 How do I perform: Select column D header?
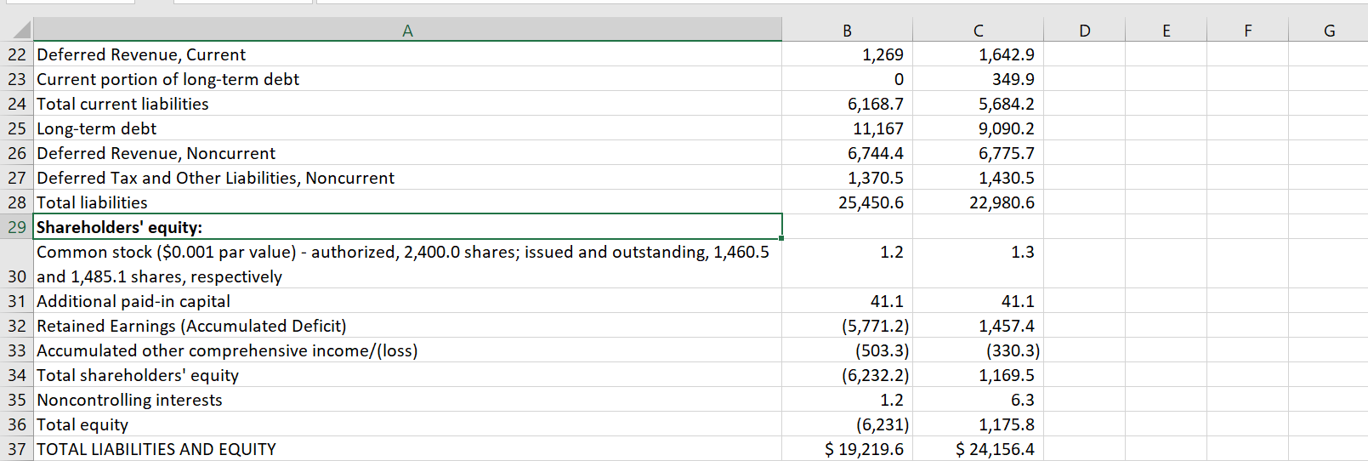pos(1084,31)
